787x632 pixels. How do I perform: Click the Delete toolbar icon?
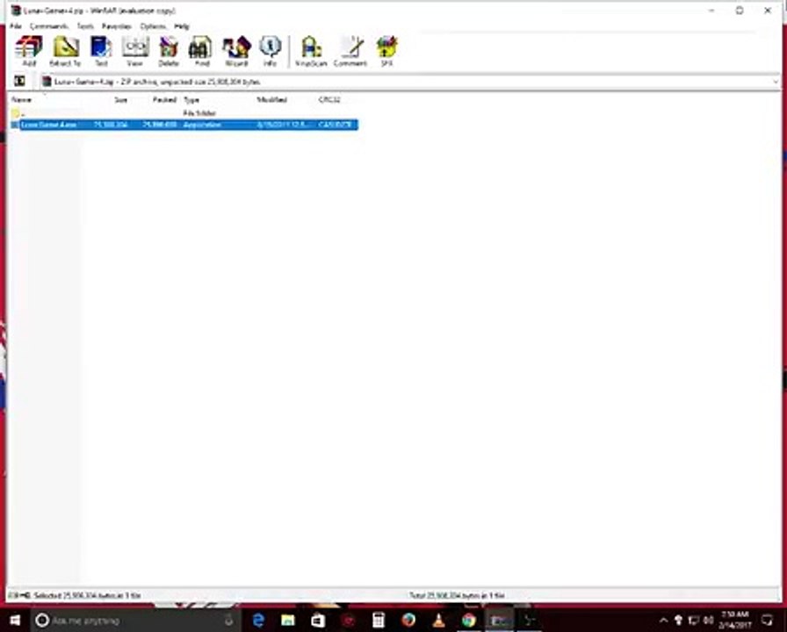click(x=169, y=51)
